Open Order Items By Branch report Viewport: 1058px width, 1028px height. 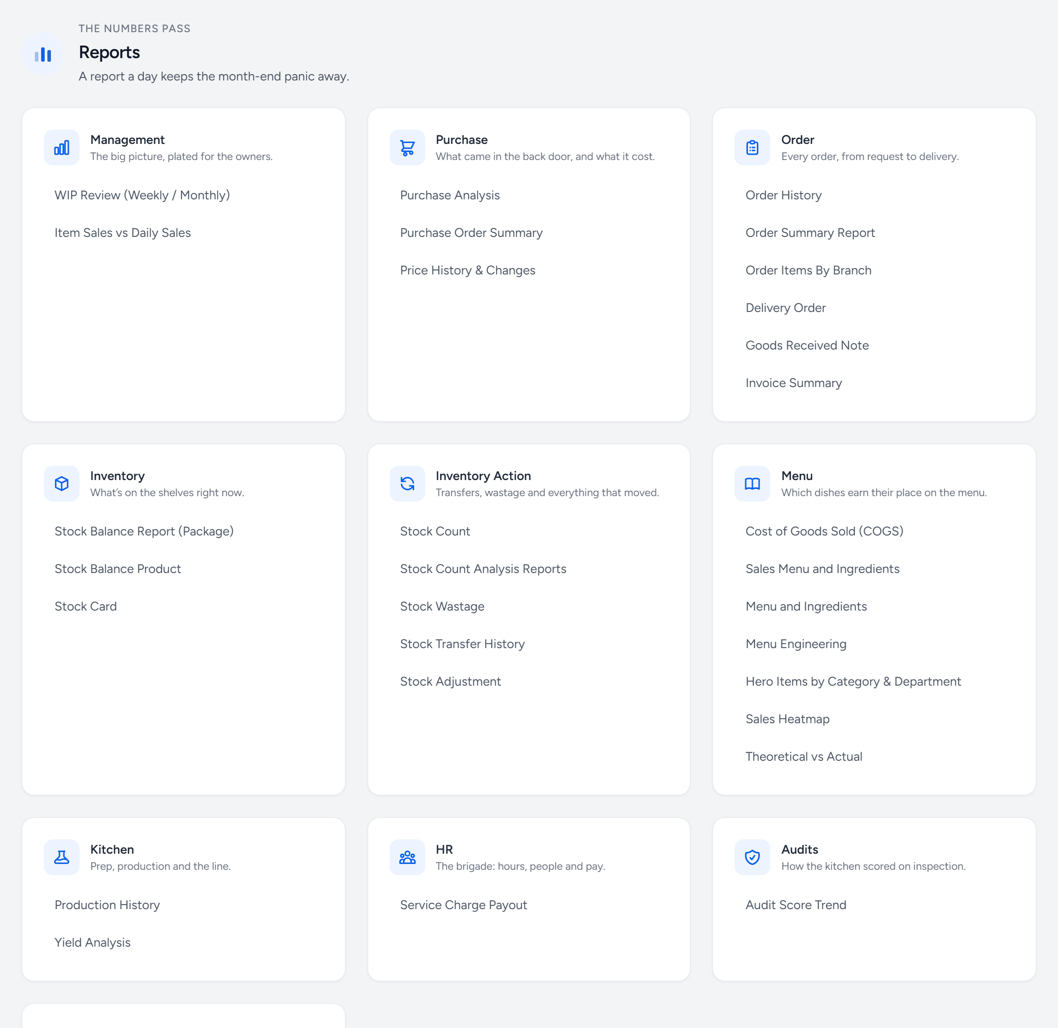point(808,270)
